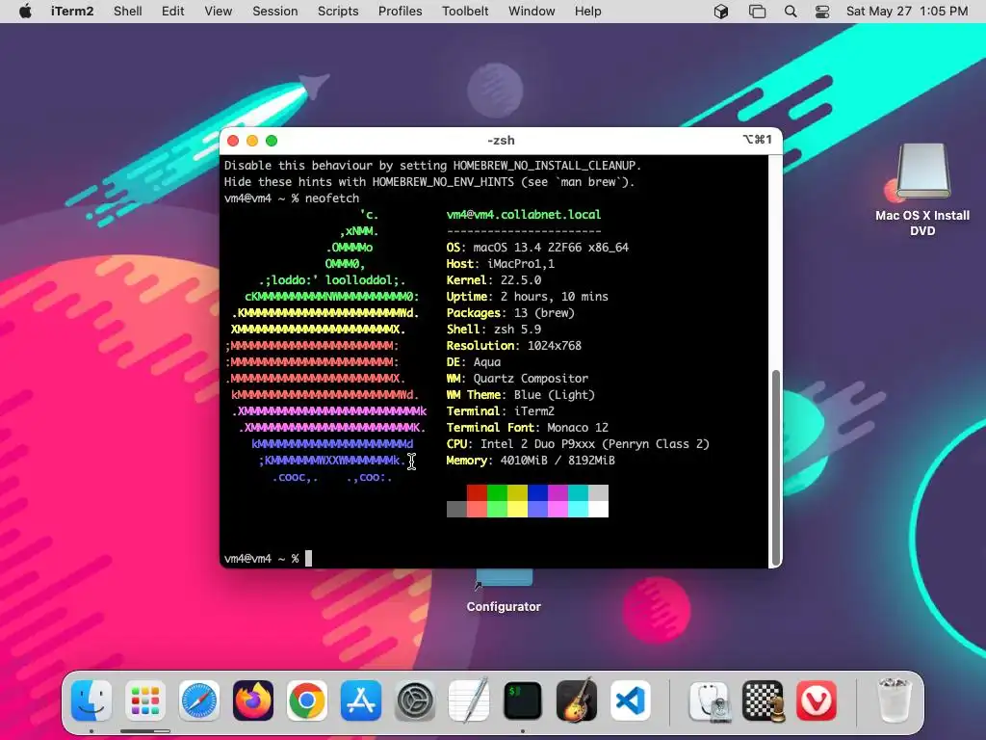Select the Configurator desktop shortcut
This screenshot has width=986, height=740.
click(x=504, y=592)
